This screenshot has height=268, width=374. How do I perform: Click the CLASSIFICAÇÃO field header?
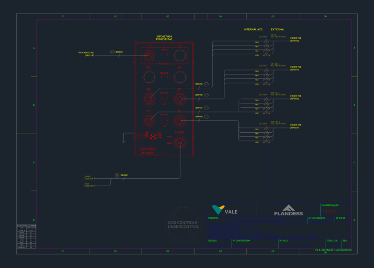(x=330, y=205)
